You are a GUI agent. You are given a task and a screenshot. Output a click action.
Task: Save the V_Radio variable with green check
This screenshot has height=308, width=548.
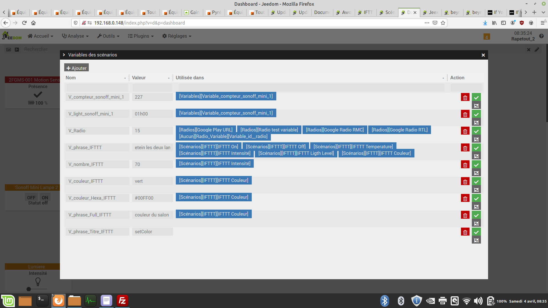pyautogui.click(x=476, y=131)
